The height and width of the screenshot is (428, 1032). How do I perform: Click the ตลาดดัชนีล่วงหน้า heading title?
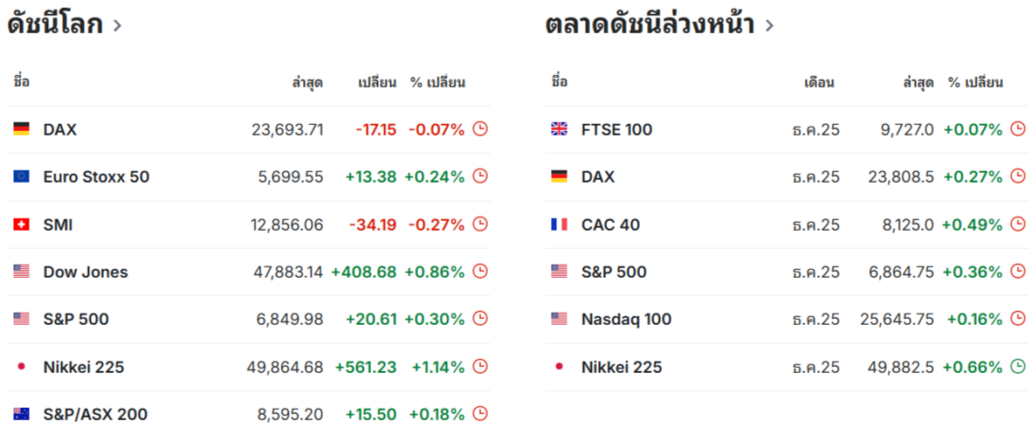650,24
